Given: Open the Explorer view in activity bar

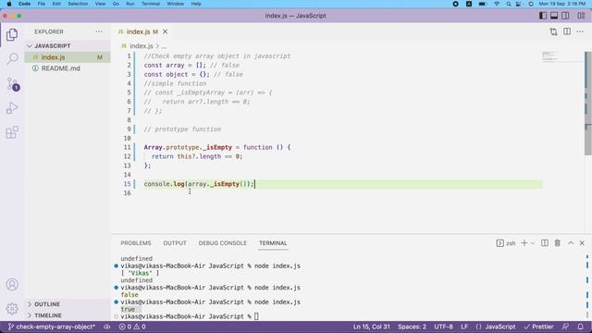Looking at the screenshot, I should (12, 35).
